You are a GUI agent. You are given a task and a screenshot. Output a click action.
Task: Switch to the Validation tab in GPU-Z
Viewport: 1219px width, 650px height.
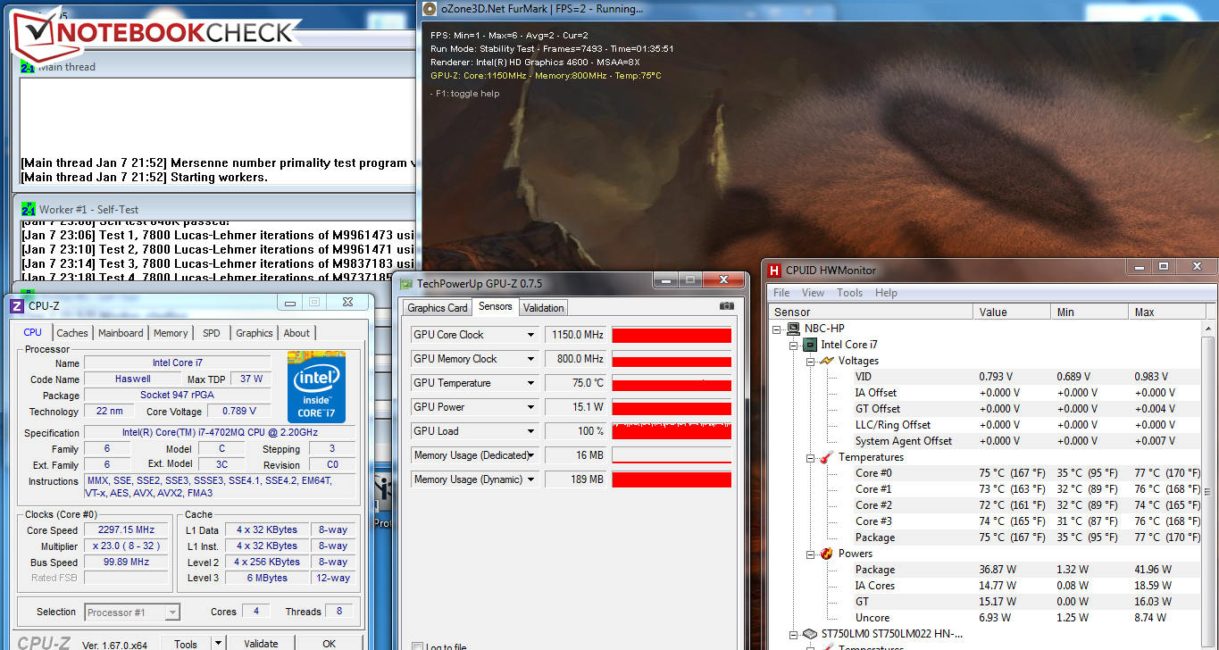tap(544, 308)
